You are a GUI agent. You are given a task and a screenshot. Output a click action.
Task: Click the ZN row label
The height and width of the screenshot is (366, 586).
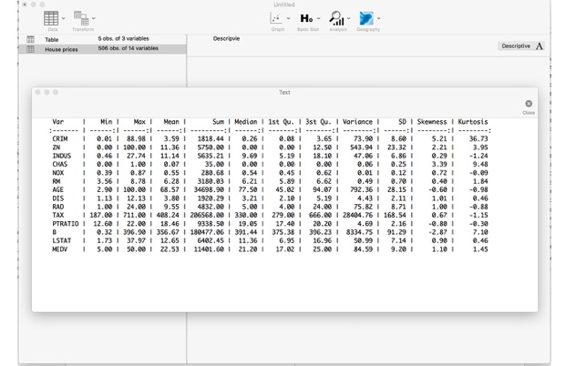tap(57, 147)
